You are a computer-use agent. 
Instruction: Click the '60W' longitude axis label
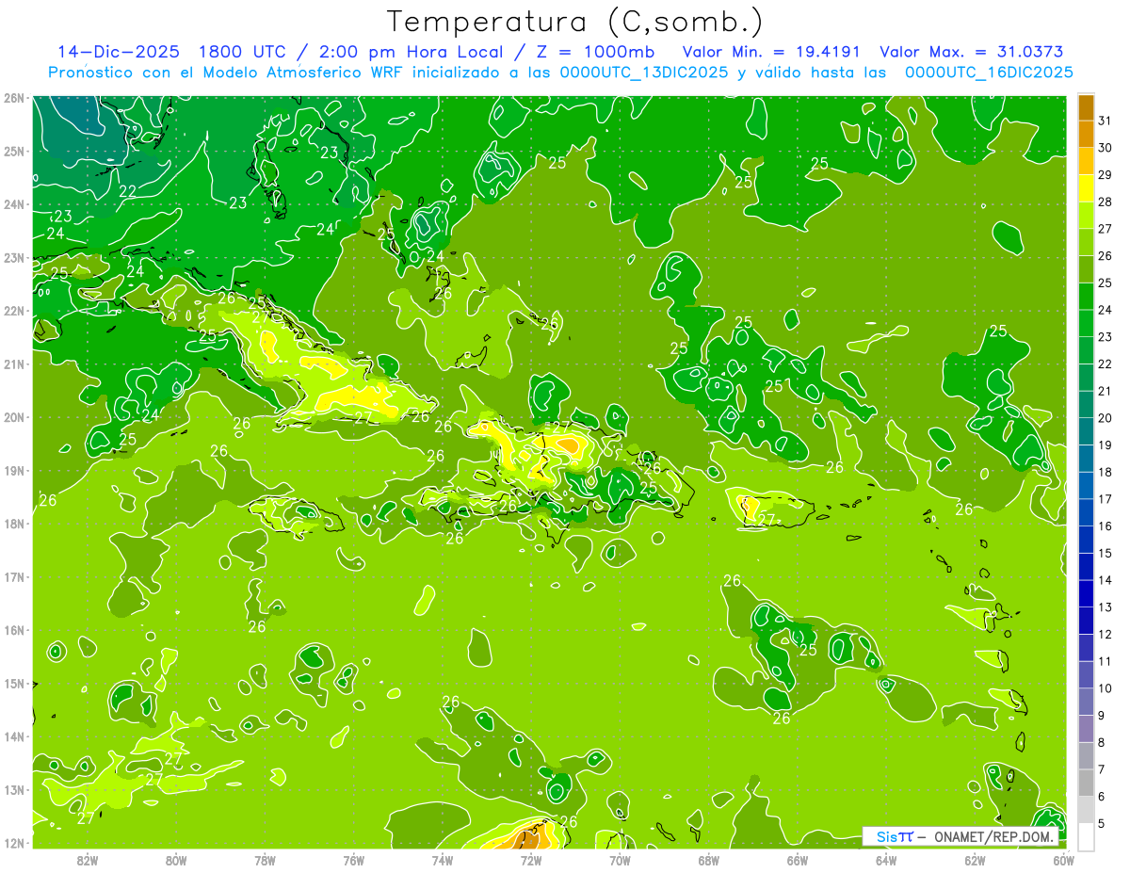point(1063,860)
